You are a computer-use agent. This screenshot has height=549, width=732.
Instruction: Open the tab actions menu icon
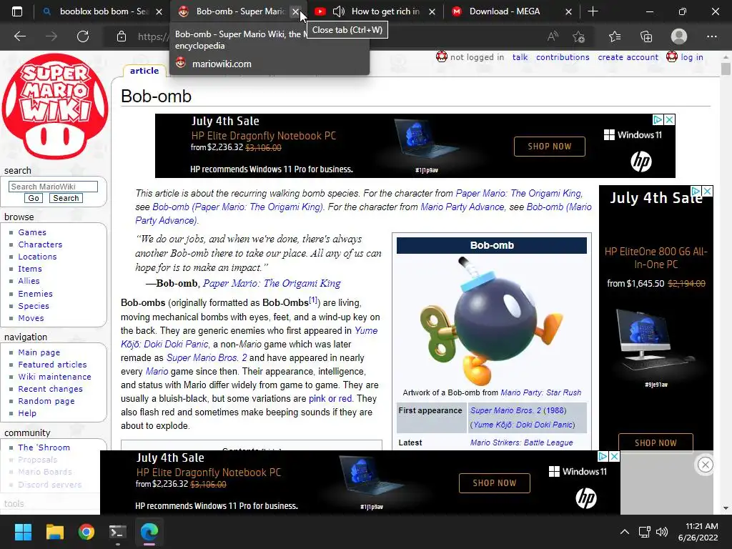tap(17, 11)
